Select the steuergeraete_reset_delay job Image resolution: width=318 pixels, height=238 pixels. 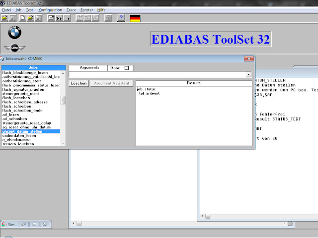point(31,123)
